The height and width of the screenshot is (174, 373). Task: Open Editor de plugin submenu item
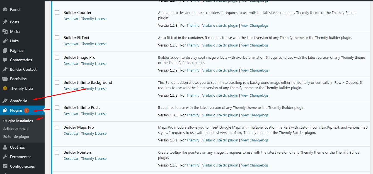pyautogui.click(x=16, y=136)
